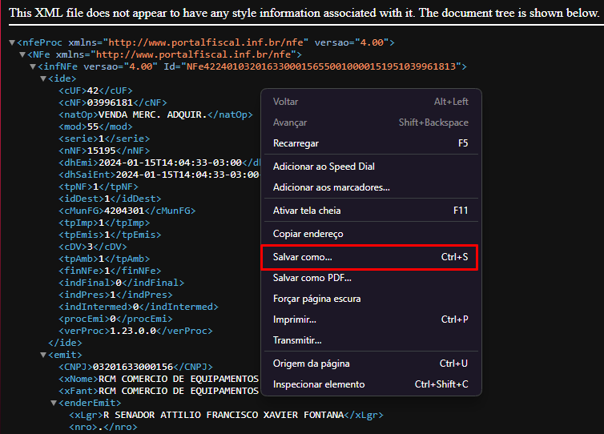
Task: Collapse the NFe XML node
Action: [22, 54]
